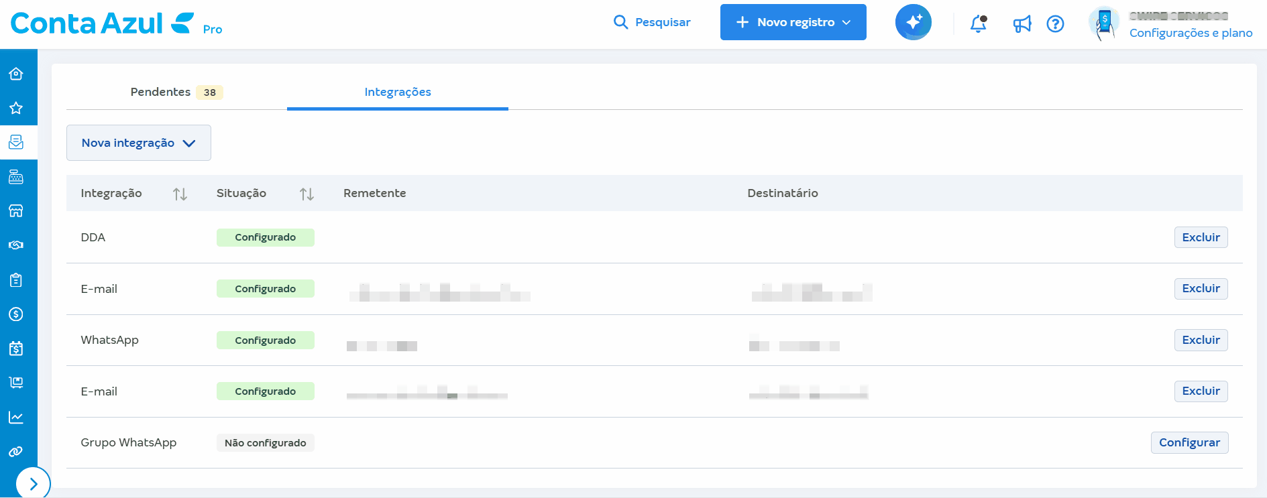Click the WhatsApp row label
Viewport: 1267px width, 498px height.
[x=110, y=340]
